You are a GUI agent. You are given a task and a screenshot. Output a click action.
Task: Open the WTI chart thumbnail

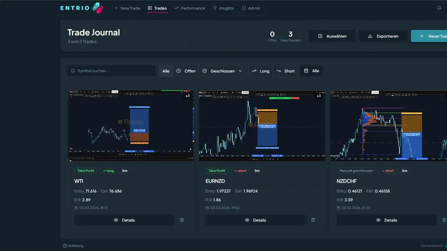tap(131, 126)
